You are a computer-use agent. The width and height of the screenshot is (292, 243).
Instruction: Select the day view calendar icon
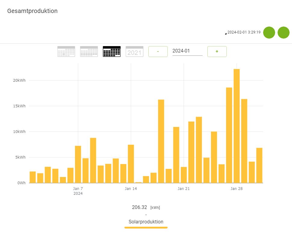point(66,52)
